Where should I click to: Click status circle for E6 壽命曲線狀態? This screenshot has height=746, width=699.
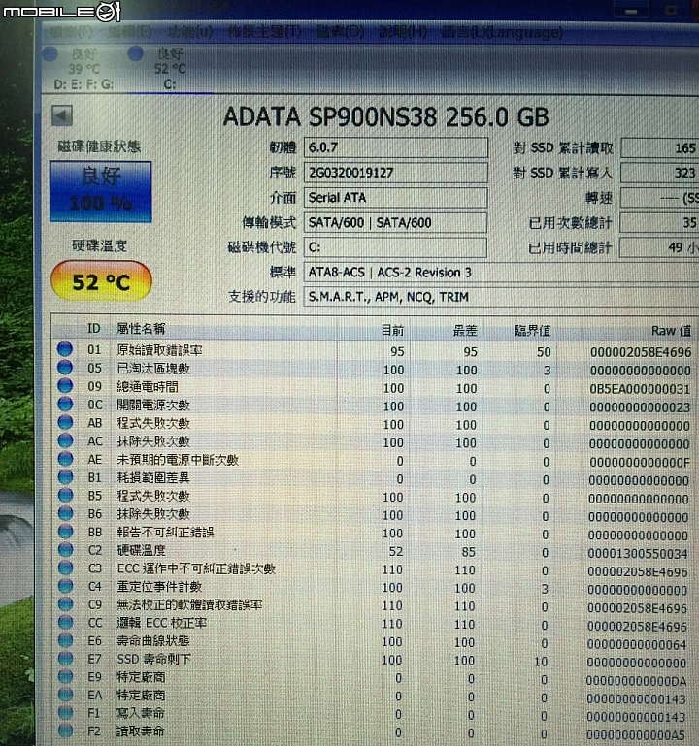(65, 640)
